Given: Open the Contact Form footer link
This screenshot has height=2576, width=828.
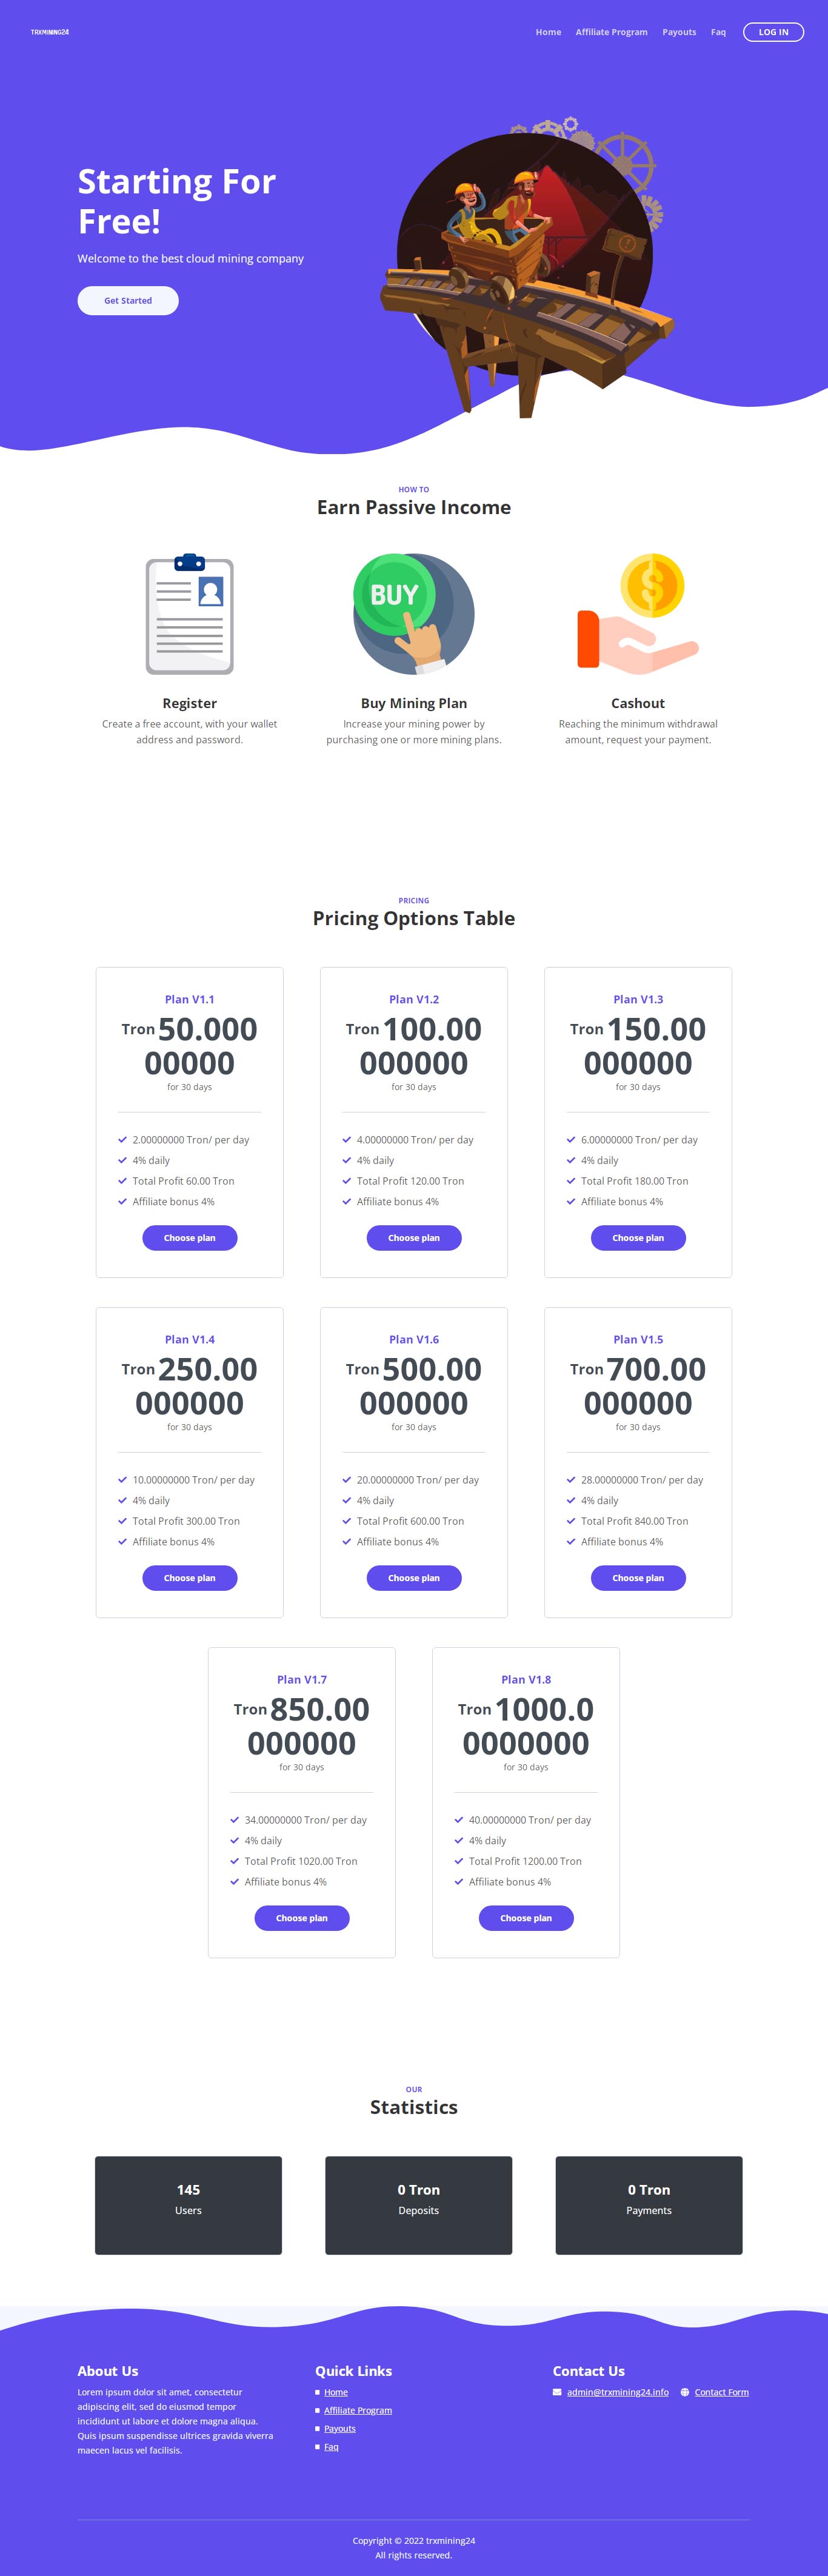Looking at the screenshot, I should click(x=722, y=2392).
